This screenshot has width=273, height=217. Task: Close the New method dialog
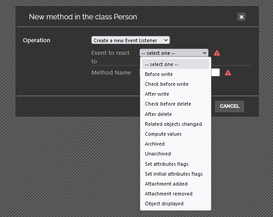[x=242, y=17]
